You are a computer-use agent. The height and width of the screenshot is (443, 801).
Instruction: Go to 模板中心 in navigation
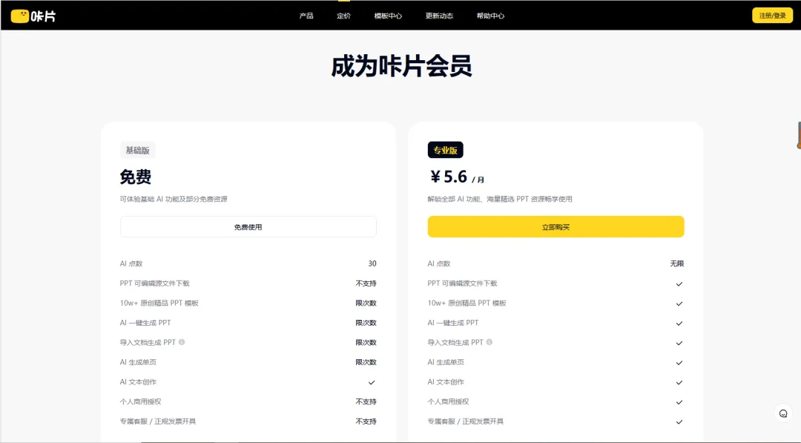point(388,16)
